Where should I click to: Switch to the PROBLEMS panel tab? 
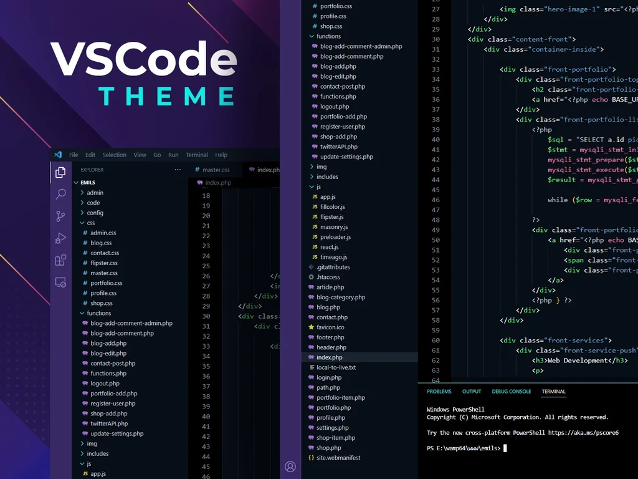click(x=439, y=392)
